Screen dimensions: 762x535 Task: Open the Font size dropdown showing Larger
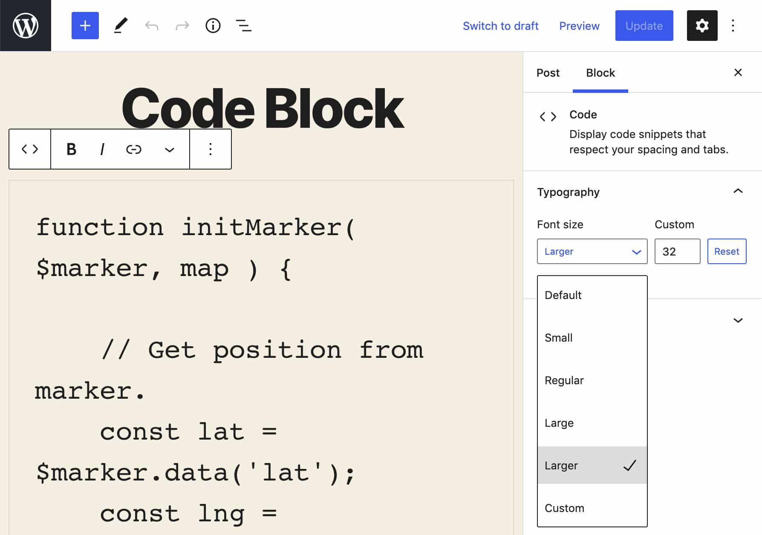pyautogui.click(x=592, y=251)
